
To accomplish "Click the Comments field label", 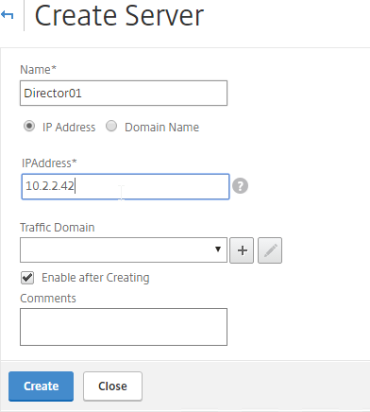I will click(x=48, y=299).
